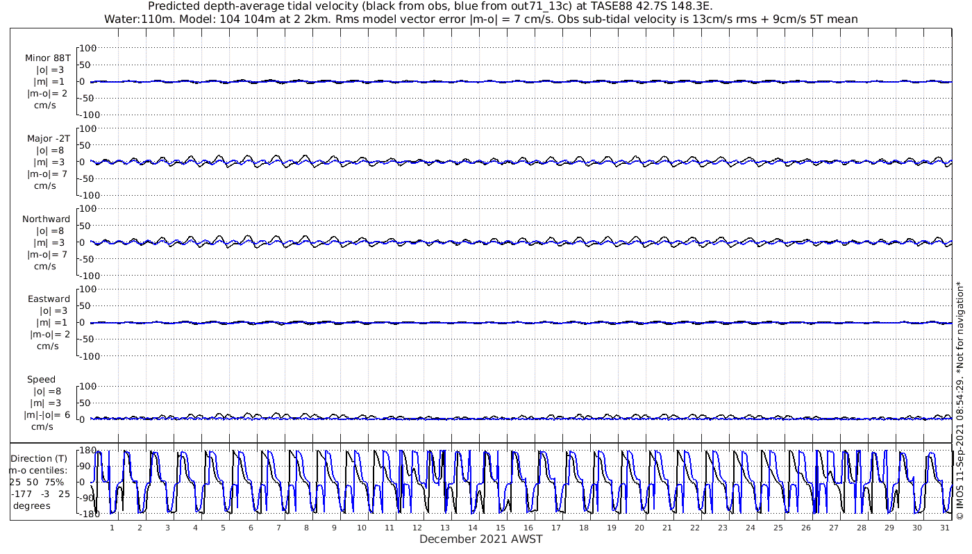
Task: Click day tick label 31 on the time axis
Action: click(x=945, y=528)
